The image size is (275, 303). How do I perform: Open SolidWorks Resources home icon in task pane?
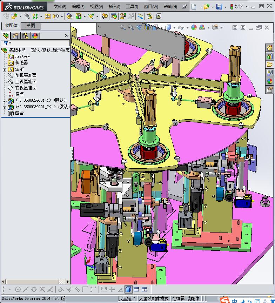point(269,48)
